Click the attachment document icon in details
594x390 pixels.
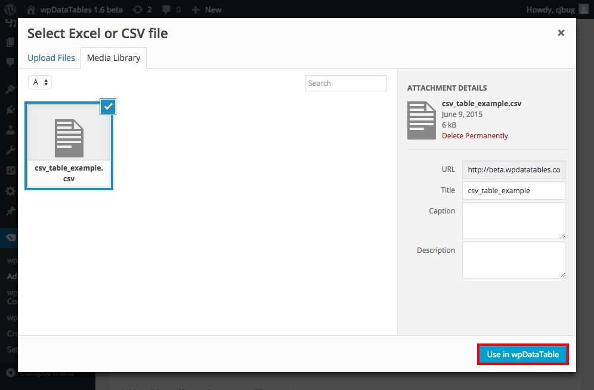pos(421,120)
